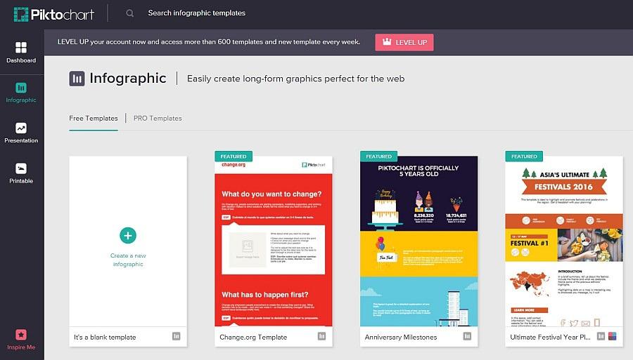Click the Ultimate Festival infographic type icon
The height and width of the screenshot is (360, 633).
tap(601, 336)
